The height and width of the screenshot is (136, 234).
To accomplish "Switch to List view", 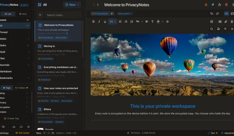I will 8,14.
